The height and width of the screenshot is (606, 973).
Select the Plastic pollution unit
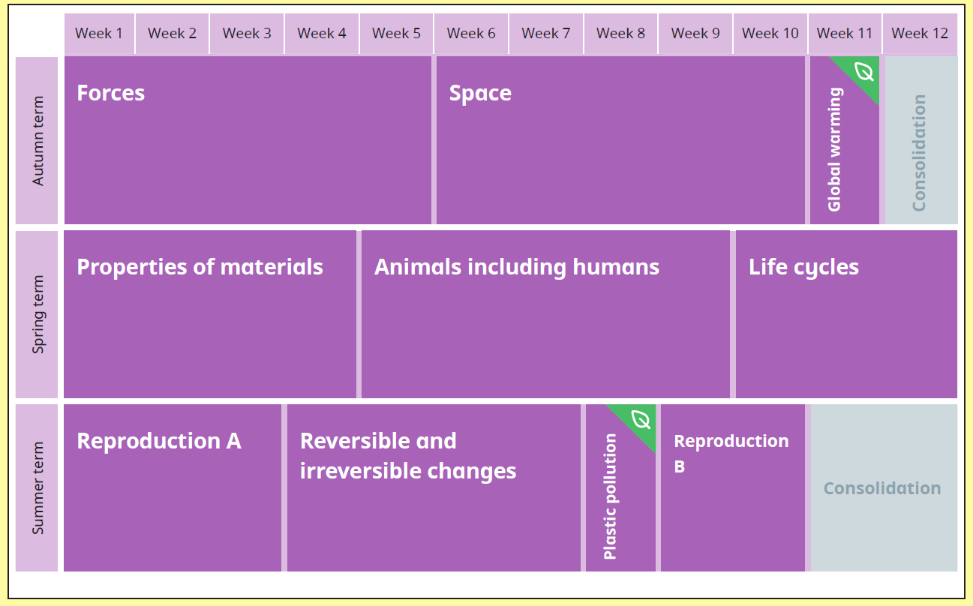[x=620, y=488]
